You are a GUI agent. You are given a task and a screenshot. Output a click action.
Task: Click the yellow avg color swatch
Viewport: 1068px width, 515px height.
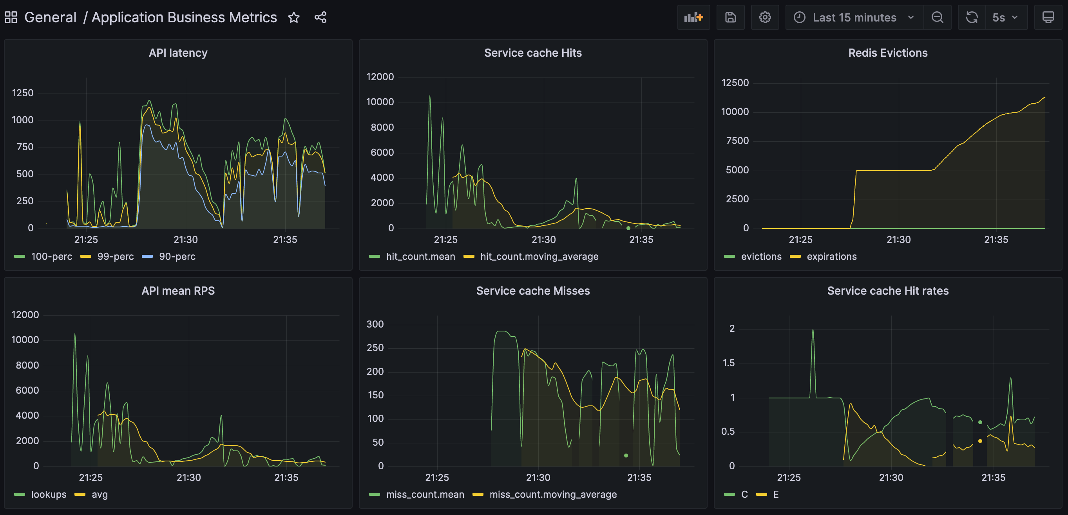80,494
